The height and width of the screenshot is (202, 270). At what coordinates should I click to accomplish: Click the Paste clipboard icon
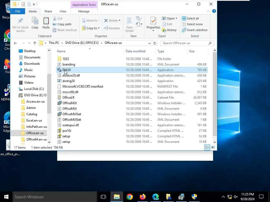(46, 21)
